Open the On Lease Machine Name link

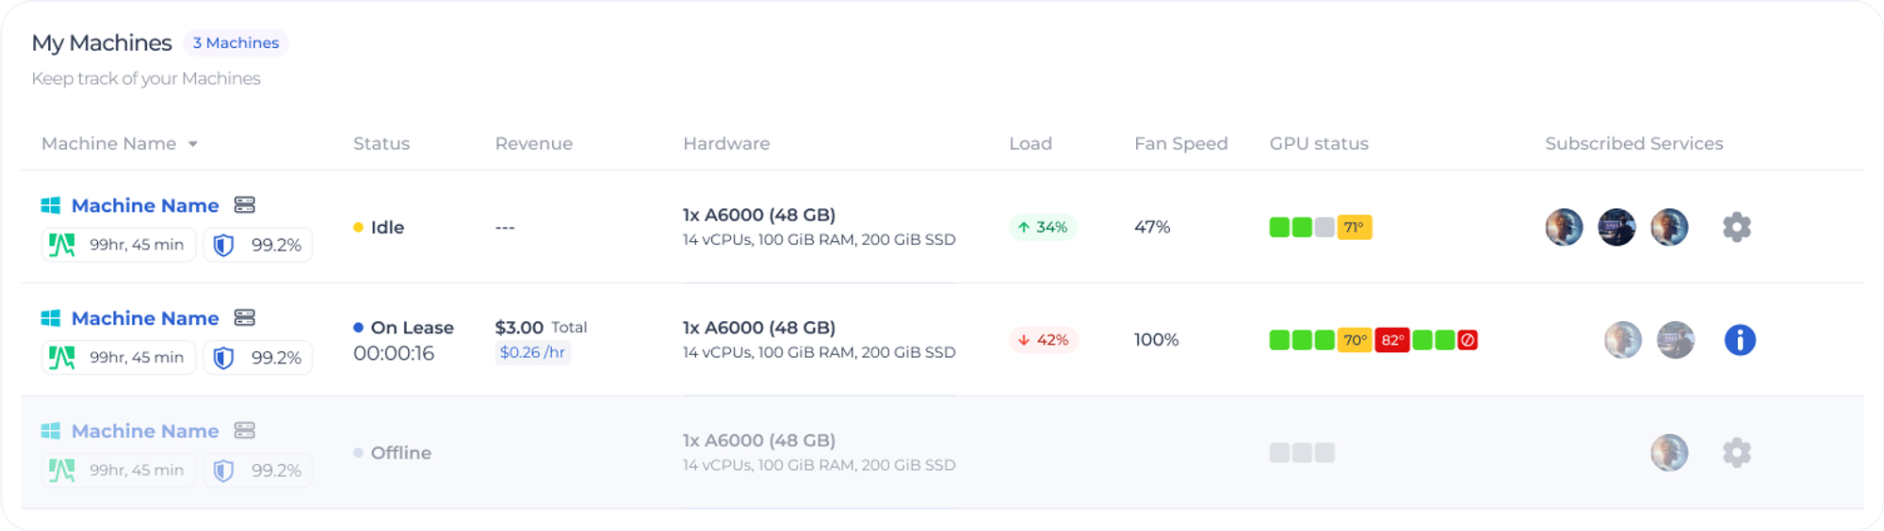click(145, 318)
